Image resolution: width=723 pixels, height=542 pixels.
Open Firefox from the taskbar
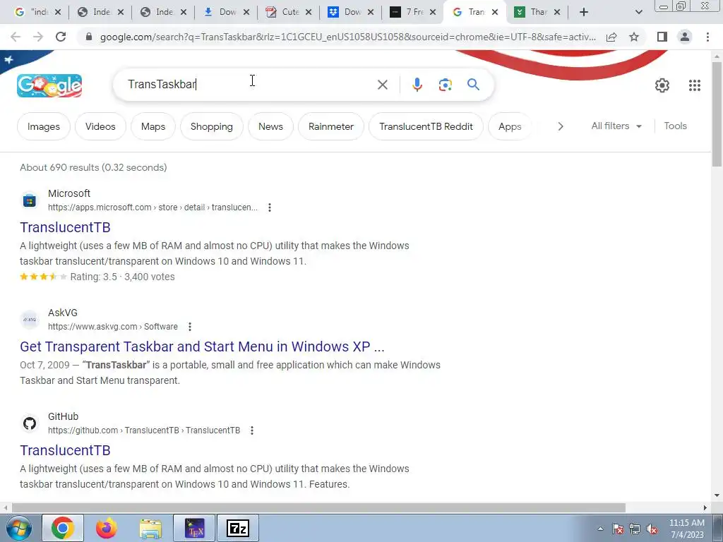107,528
